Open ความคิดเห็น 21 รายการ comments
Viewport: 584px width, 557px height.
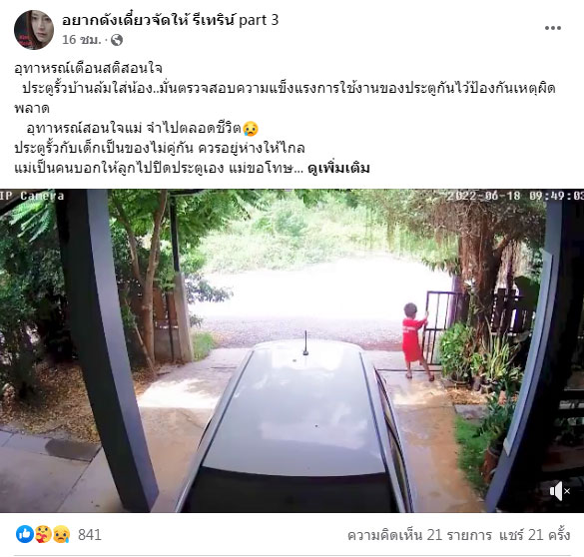[419, 535]
